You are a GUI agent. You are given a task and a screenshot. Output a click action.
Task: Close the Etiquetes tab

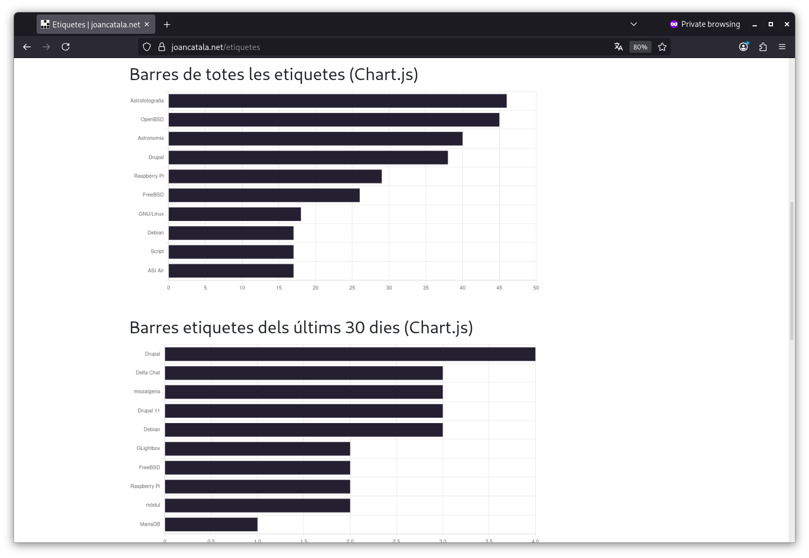tap(147, 24)
